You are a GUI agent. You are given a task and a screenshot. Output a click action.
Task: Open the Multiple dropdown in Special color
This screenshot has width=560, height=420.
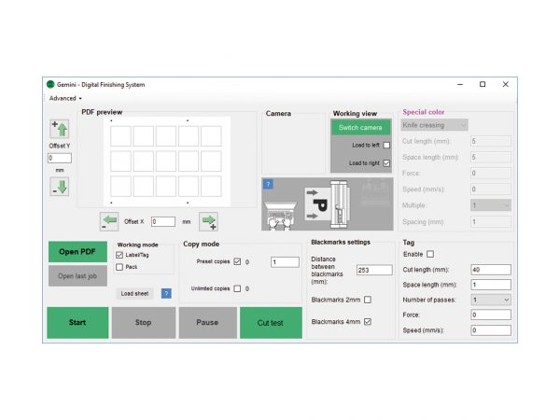[492, 204]
